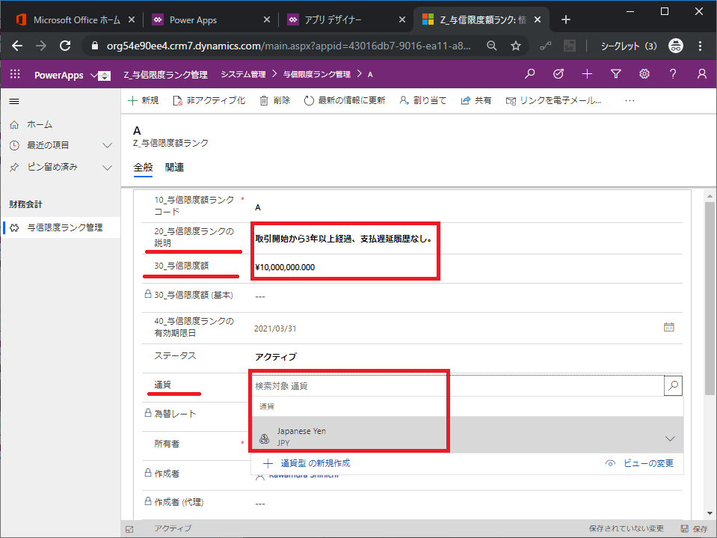
Task: Open the settings gear icon
Action: point(644,74)
